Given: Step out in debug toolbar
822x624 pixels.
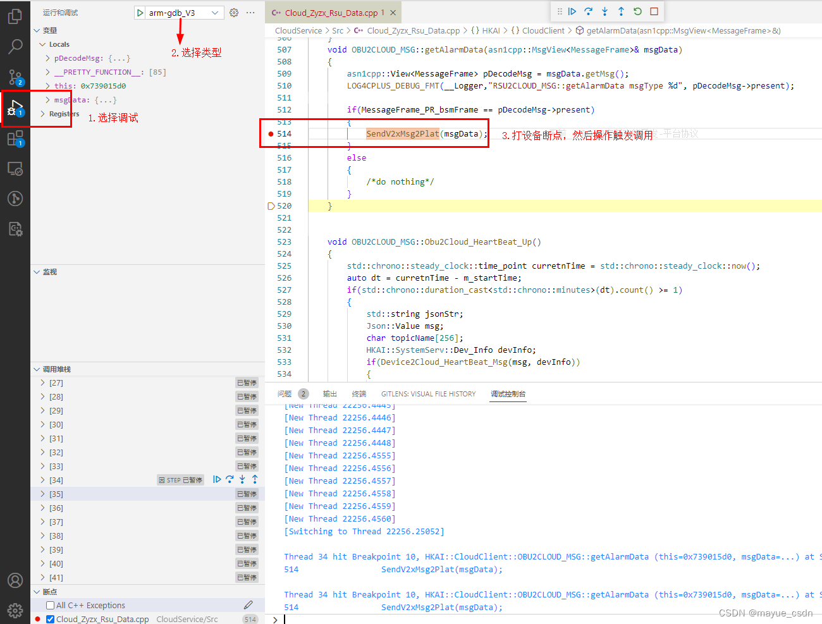Looking at the screenshot, I should [621, 11].
